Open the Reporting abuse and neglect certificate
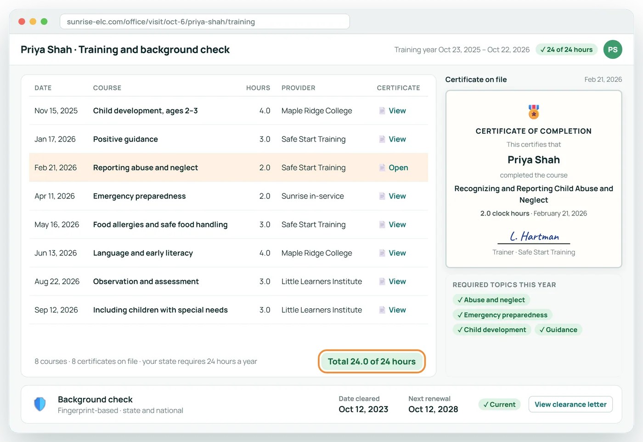Image resolution: width=643 pixels, height=442 pixels. 398,168
